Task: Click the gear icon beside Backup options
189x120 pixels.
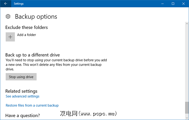Action: (x=8, y=17)
